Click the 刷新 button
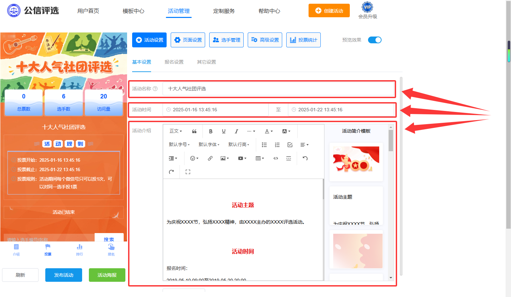 tap(20, 275)
